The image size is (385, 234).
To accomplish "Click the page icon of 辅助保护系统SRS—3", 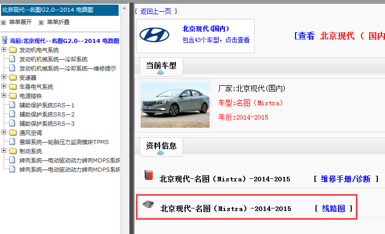I will [12, 123].
